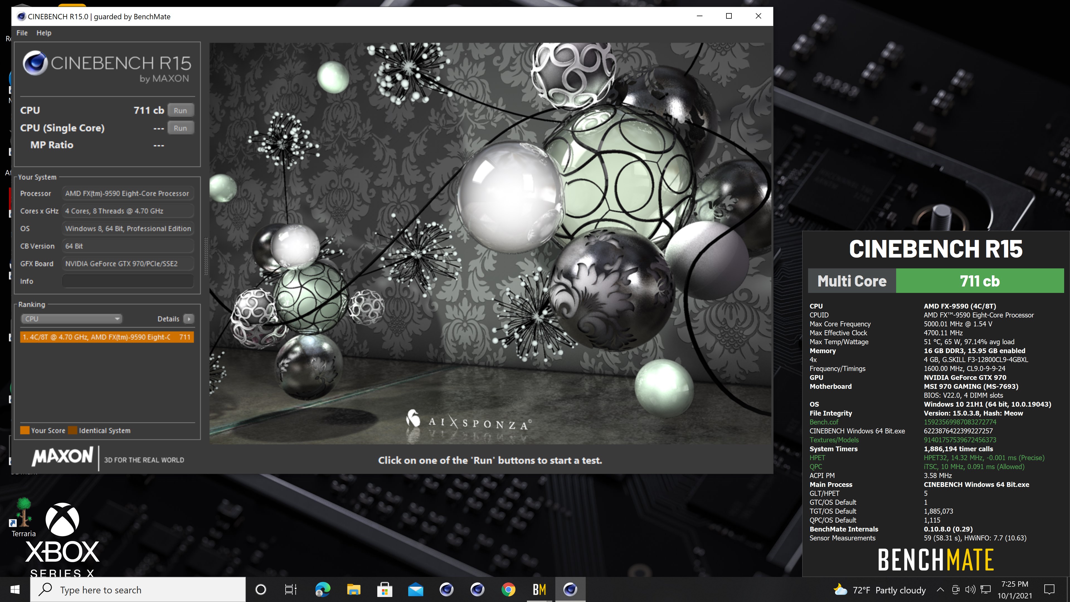Viewport: 1070px width, 602px height.
Task: Click the Identical System legend swatch
Action: pyautogui.click(x=72, y=430)
